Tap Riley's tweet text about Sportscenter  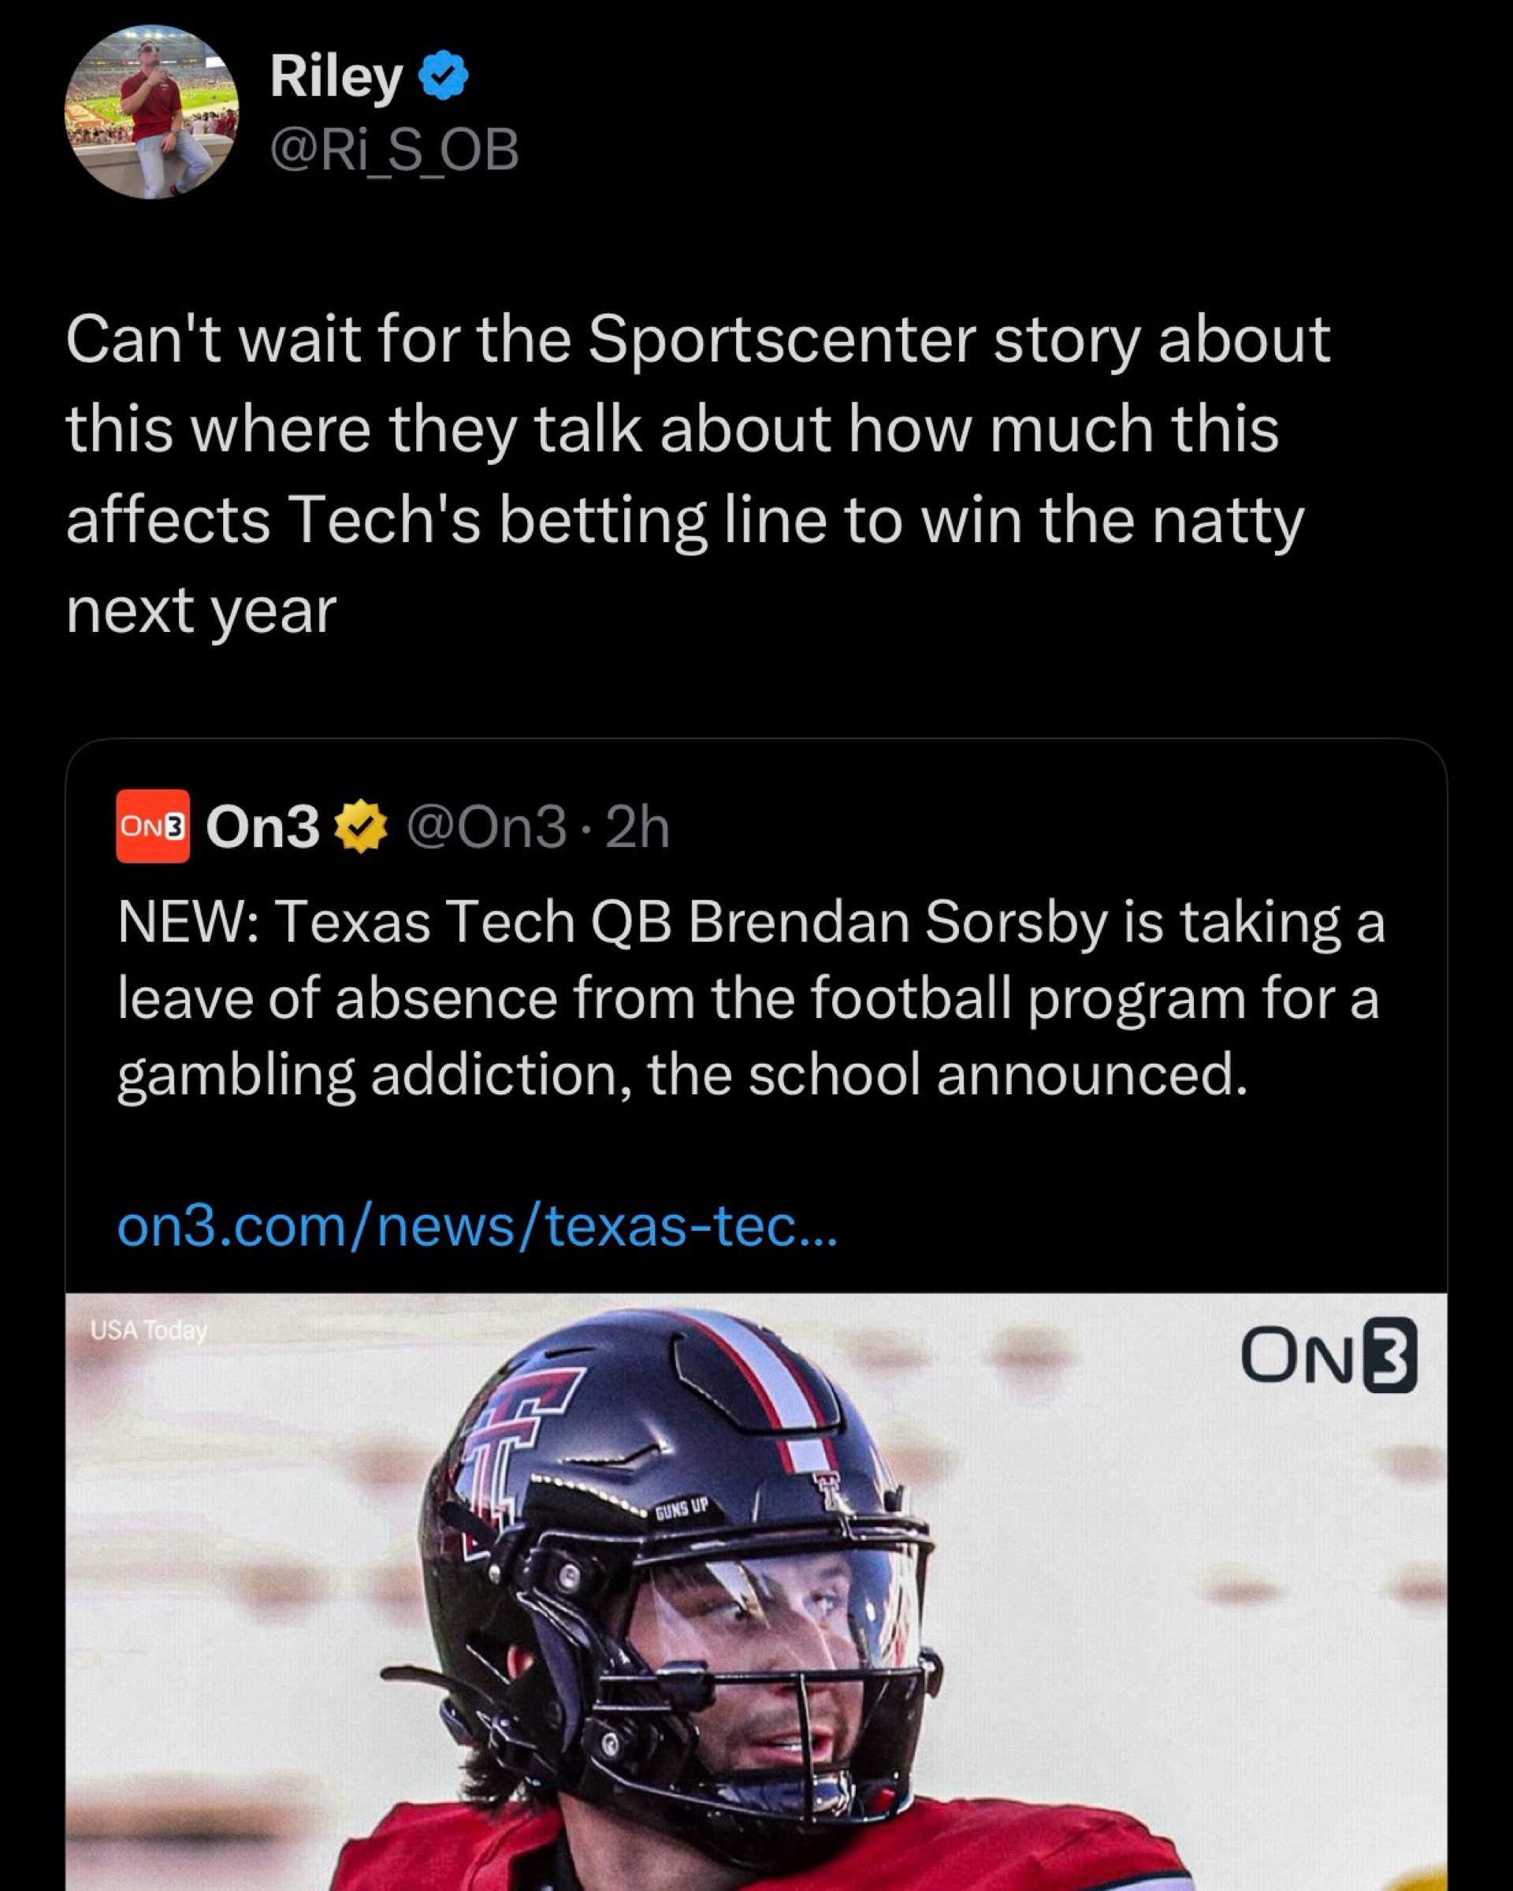697,474
